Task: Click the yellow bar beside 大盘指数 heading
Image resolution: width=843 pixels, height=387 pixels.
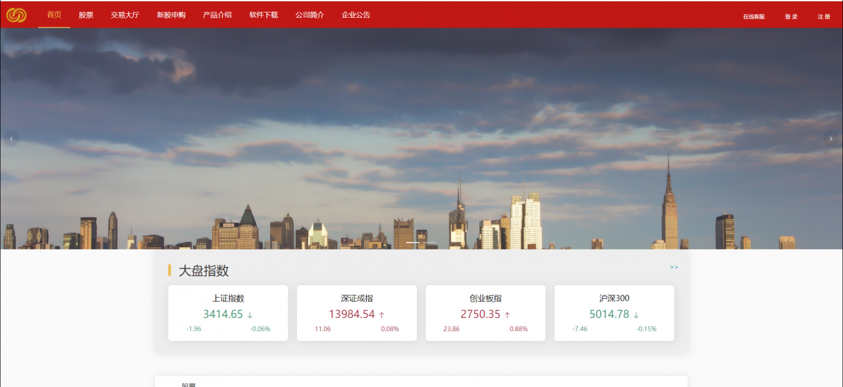Action: coord(169,269)
